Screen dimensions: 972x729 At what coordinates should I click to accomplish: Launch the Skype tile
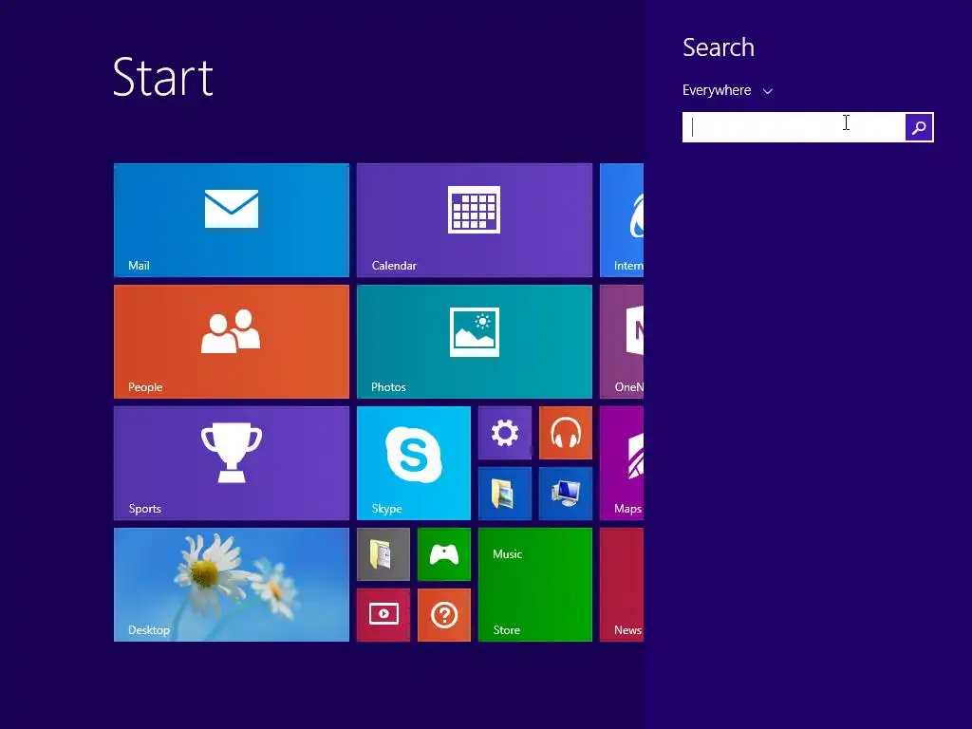[414, 463]
